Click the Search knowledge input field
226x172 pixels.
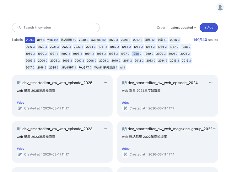point(56,28)
